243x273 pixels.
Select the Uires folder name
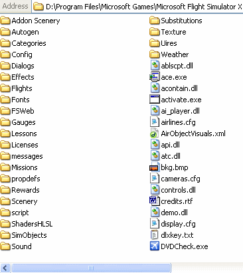click(x=169, y=43)
